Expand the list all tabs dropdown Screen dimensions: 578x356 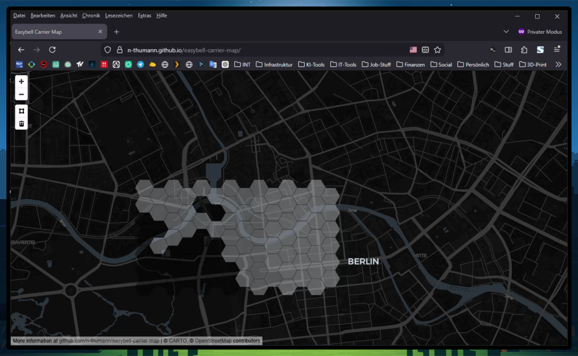click(x=506, y=32)
